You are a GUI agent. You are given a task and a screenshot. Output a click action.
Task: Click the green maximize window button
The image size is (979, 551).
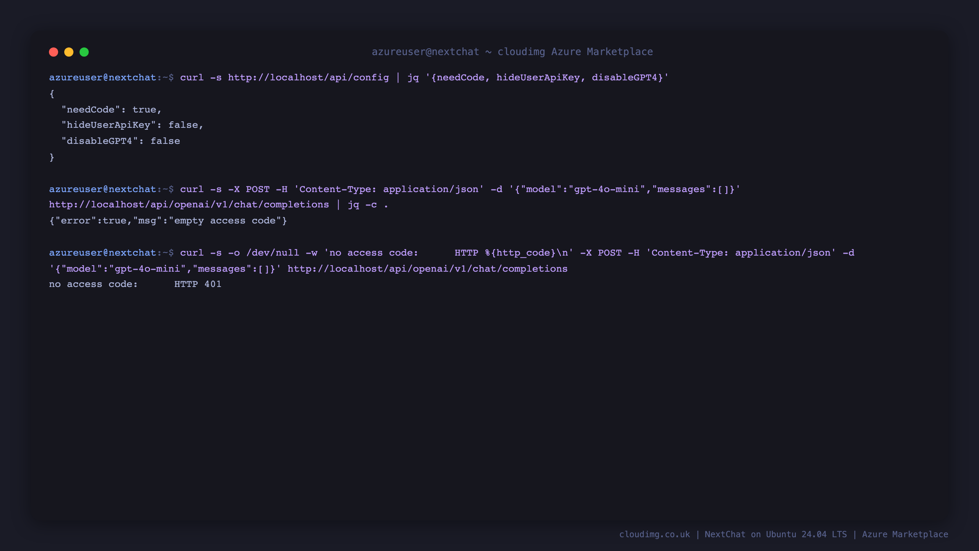point(84,52)
